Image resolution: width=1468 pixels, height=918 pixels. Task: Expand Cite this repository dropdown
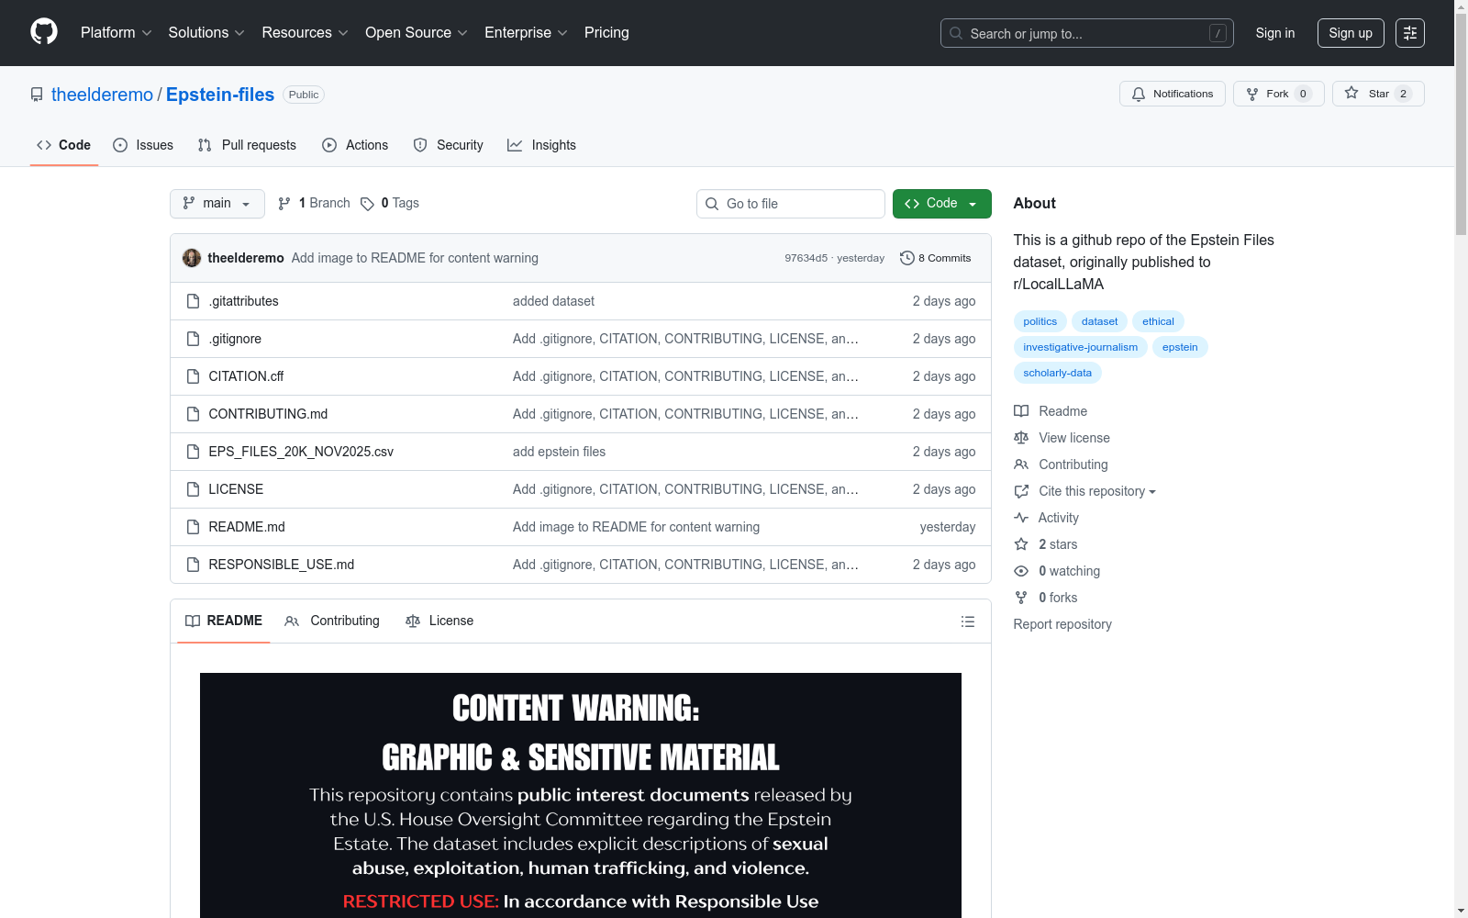1096,491
